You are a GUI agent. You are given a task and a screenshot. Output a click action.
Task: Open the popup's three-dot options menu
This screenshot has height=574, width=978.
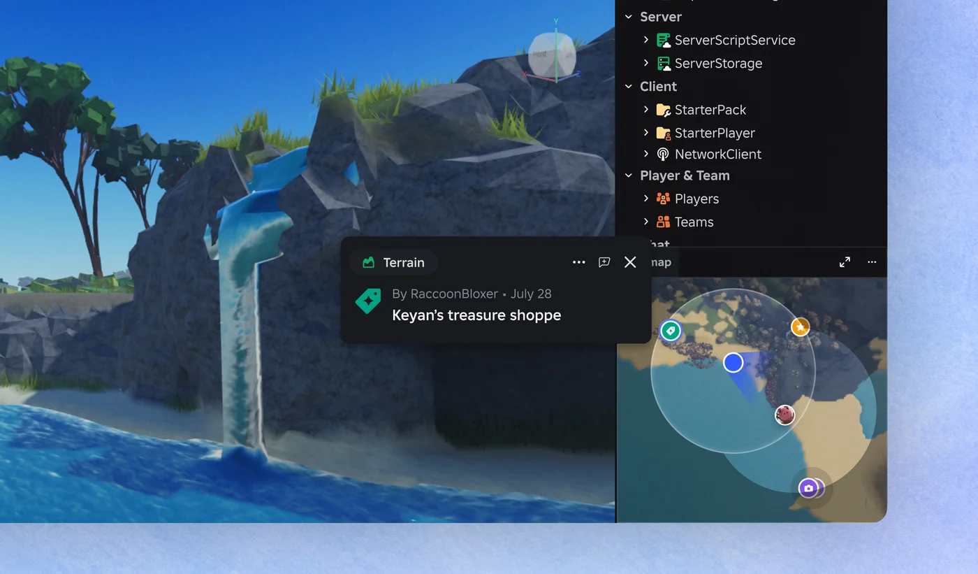(578, 262)
